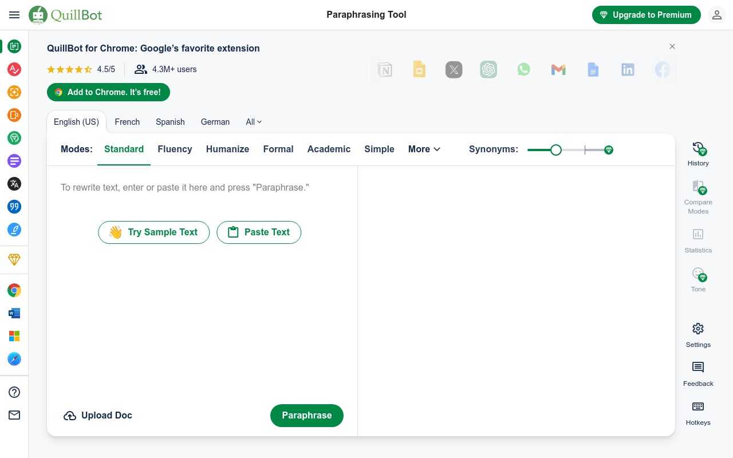Screen dimensions: 733x458
Task: Click Try Sample Text button
Action: (x=153, y=232)
